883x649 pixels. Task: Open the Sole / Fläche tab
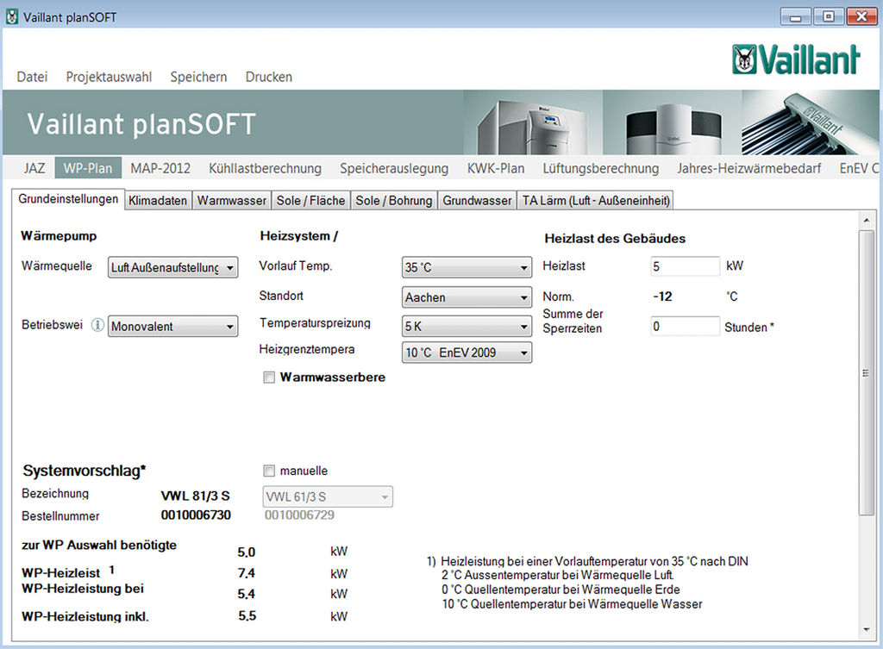310,200
